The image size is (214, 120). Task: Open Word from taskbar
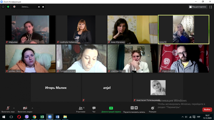click(x=58, y=117)
